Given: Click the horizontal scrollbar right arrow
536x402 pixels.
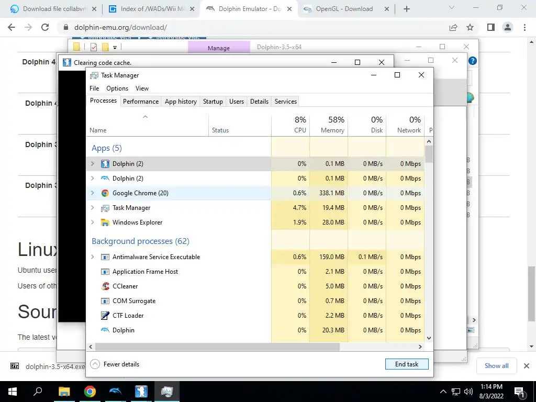Looking at the screenshot, I should click(x=420, y=347).
